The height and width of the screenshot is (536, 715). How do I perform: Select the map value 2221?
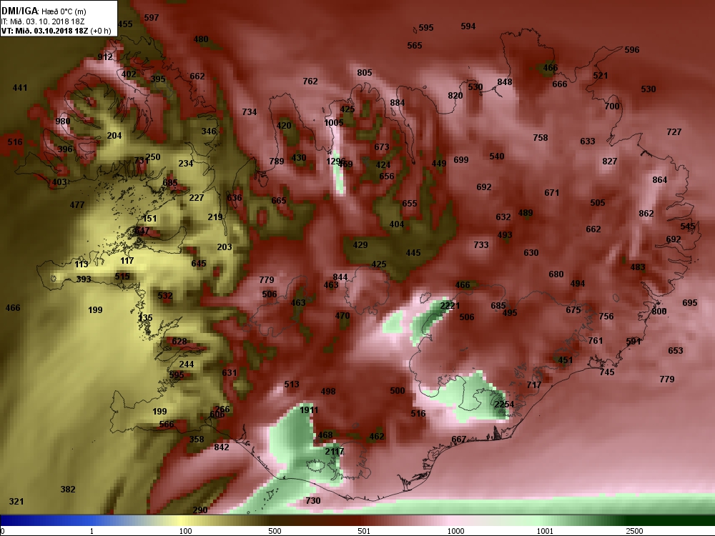pyautogui.click(x=450, y=306)
